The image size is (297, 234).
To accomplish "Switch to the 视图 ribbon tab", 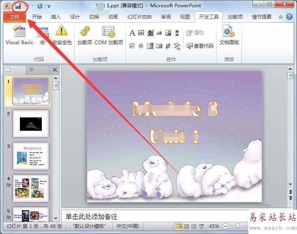I will 185,17.
